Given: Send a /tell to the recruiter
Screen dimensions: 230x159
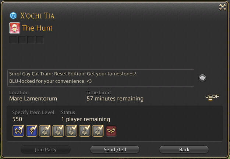Looking at the screenshot, I should (x=115, y=149).
